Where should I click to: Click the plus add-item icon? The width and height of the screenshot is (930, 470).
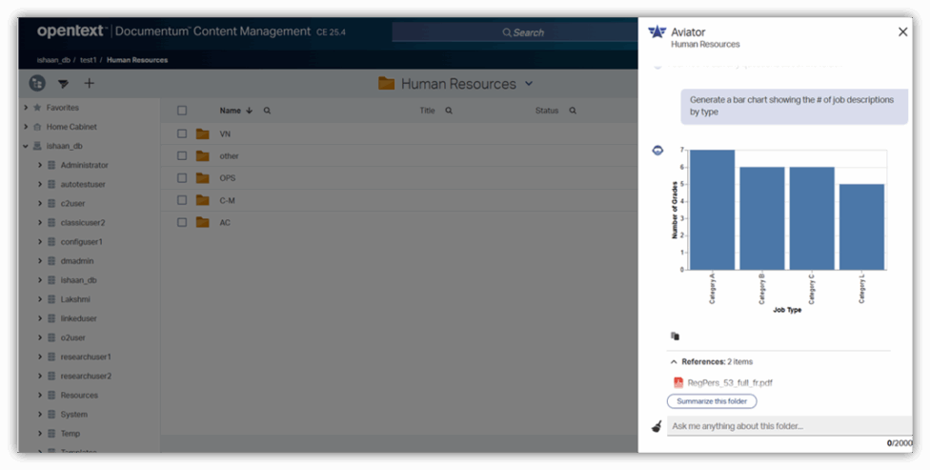(89, 83)
